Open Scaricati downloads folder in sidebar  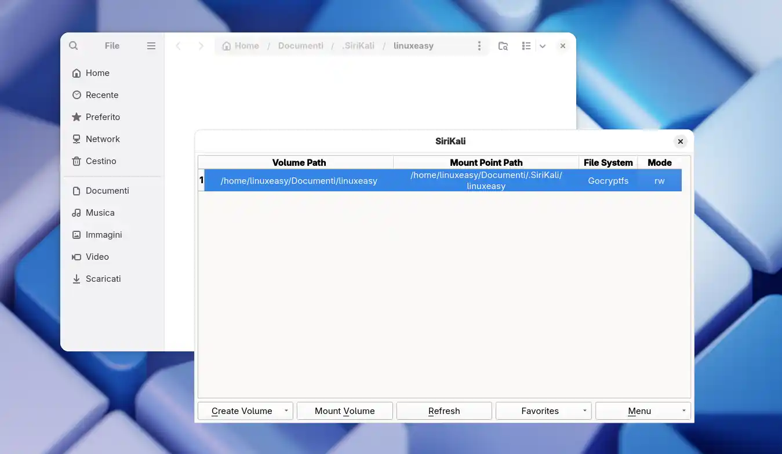[x=103, y=279]
